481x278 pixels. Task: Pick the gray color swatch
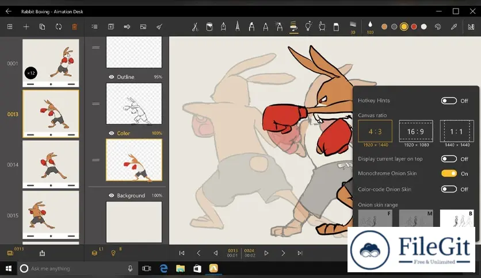(394, 26)
